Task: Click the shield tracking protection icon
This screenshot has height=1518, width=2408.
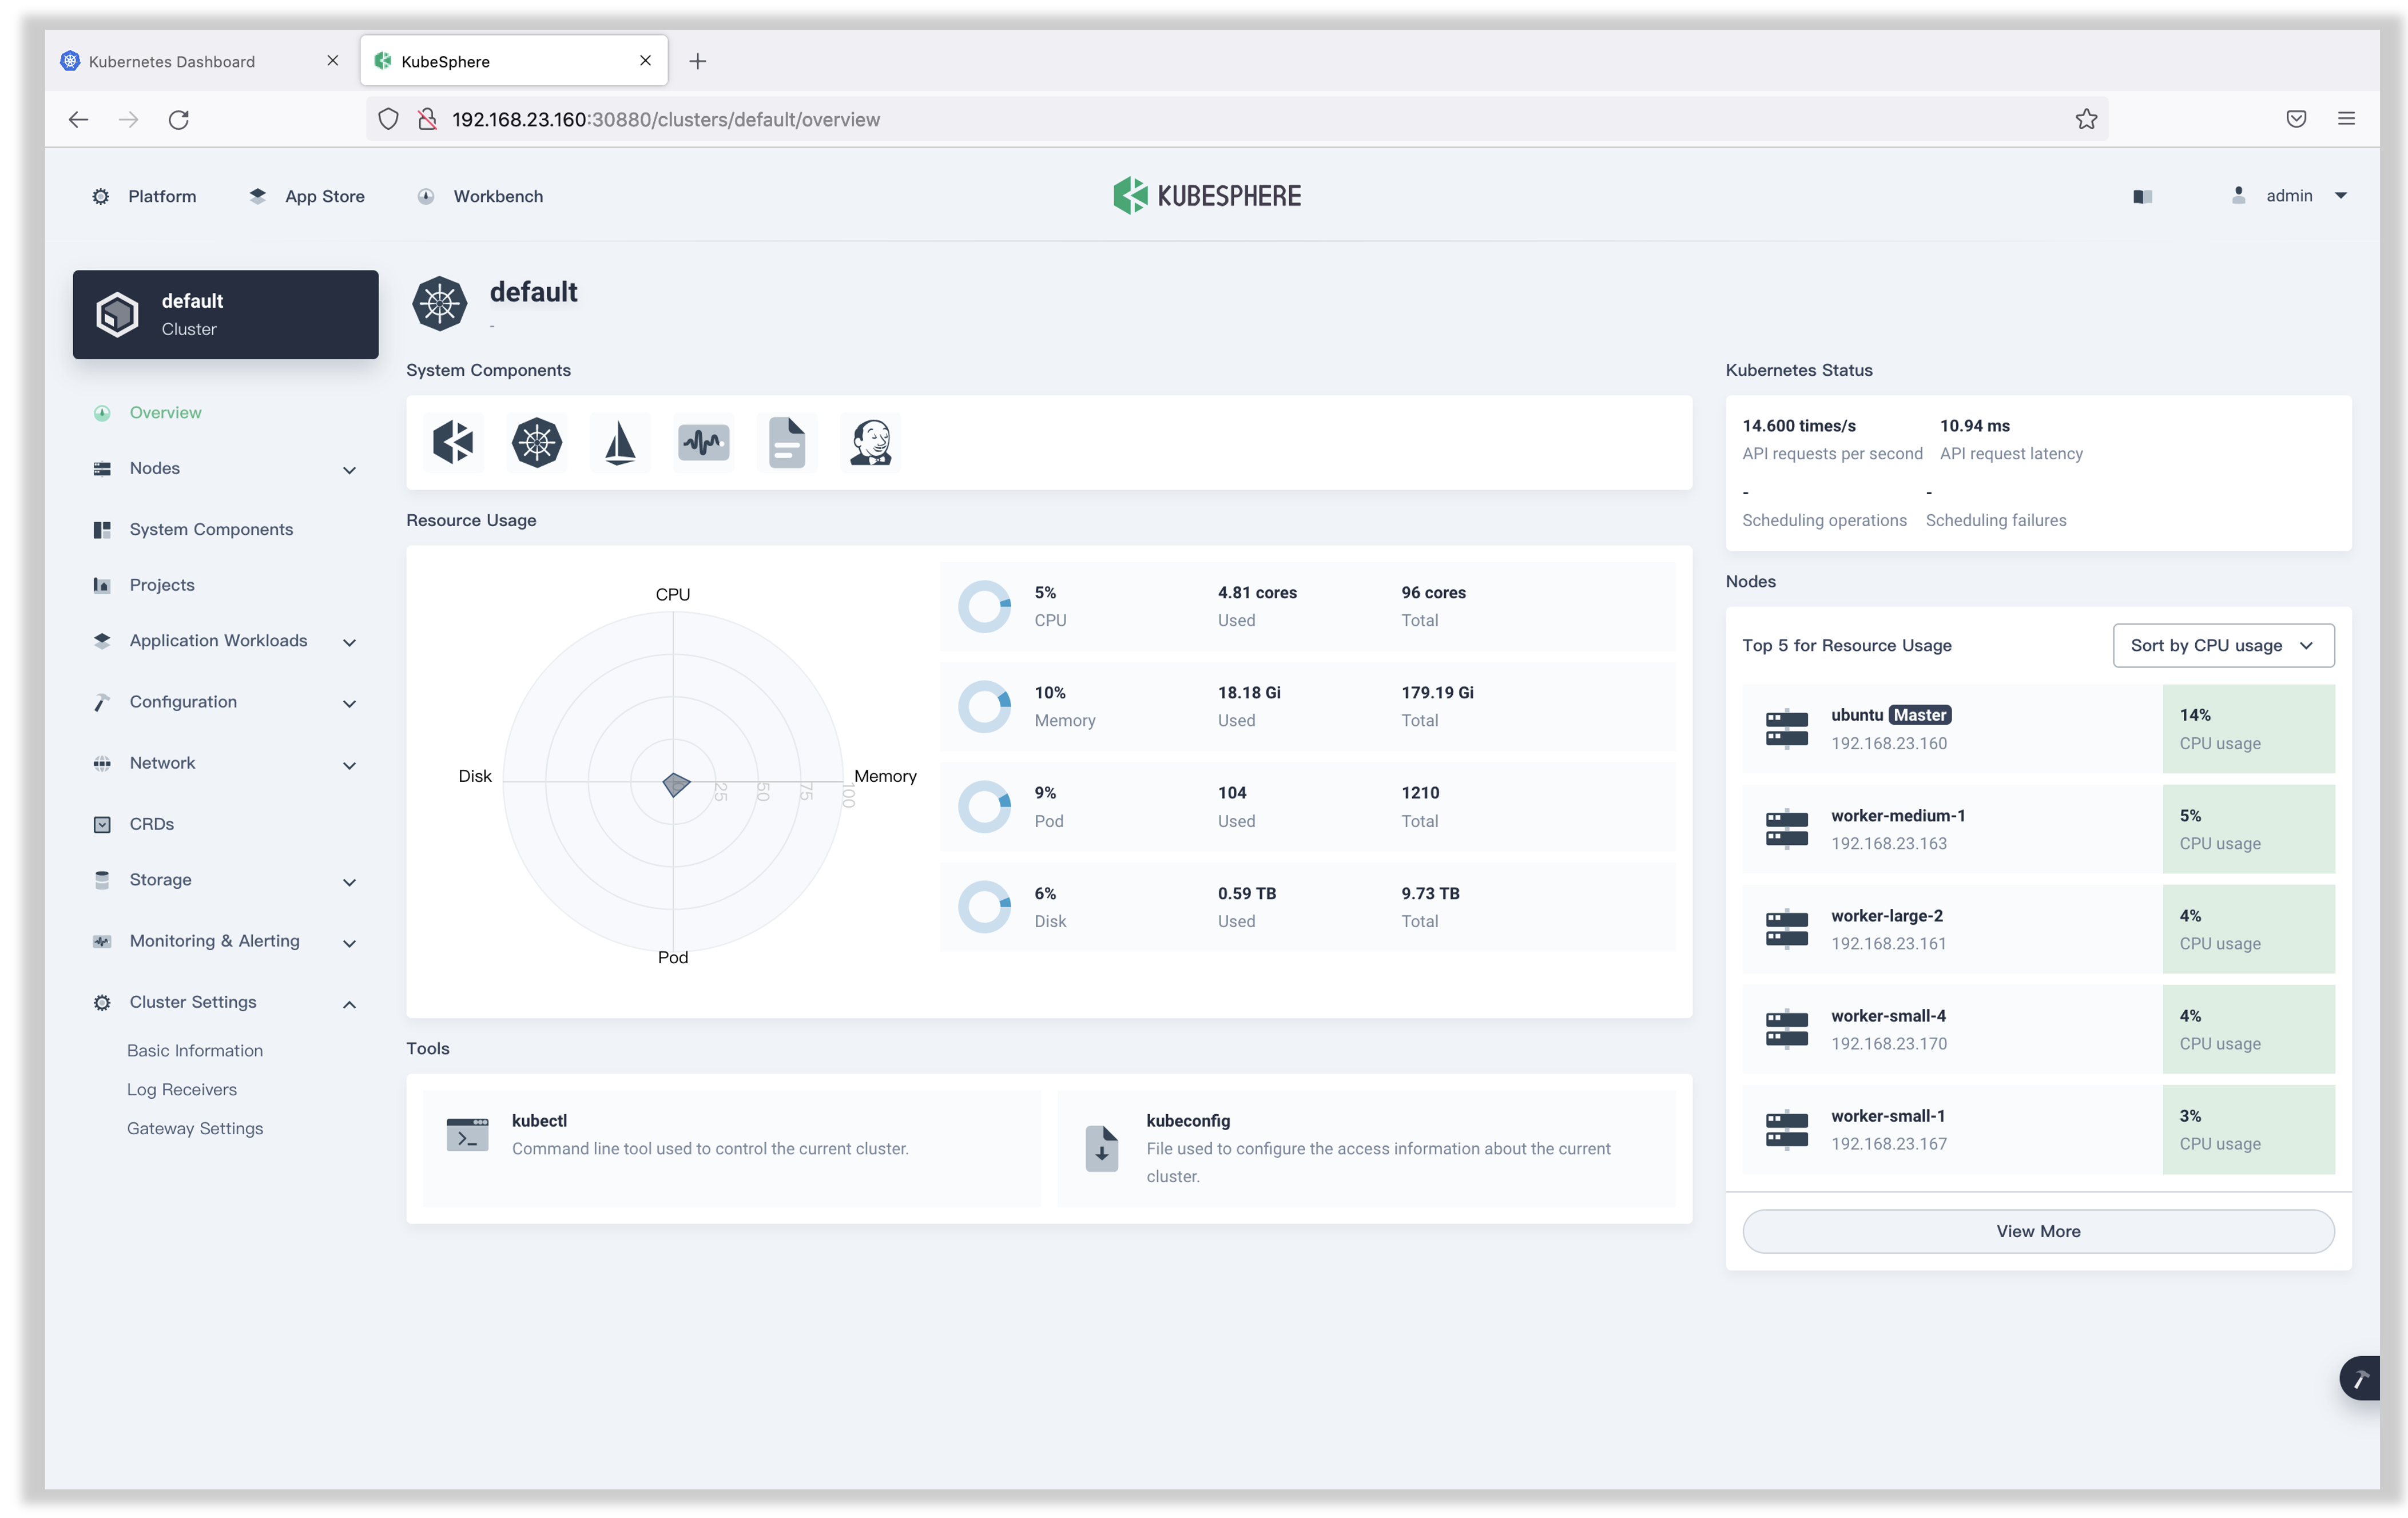Action: click(388, 119)
